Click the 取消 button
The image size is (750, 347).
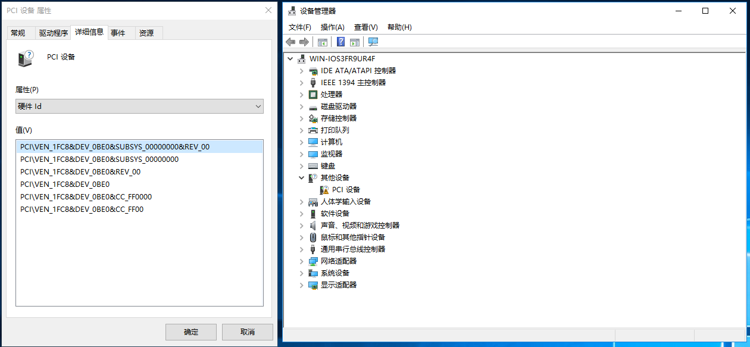tap(248, 332)
